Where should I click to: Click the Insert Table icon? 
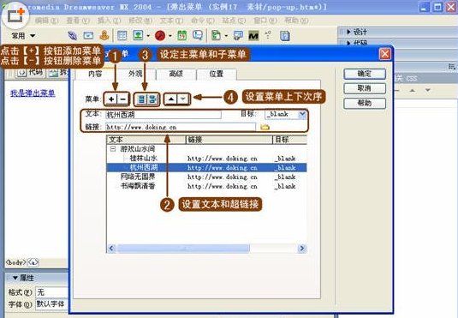[122, 36]
